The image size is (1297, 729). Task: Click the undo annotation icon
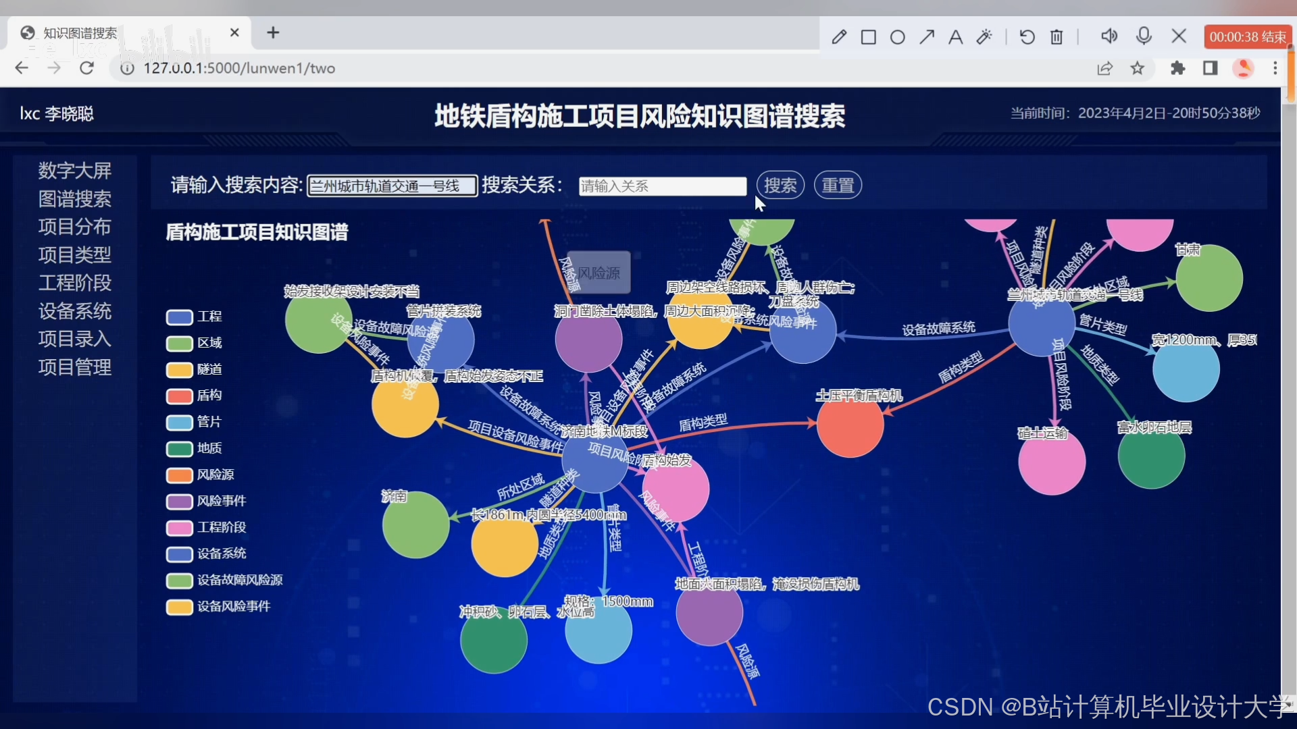click(1027, 37)
